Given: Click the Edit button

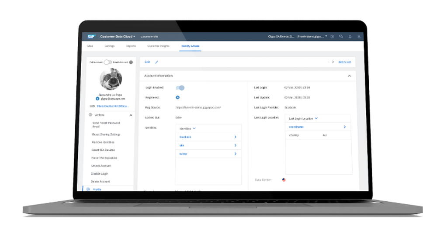Looking at the screenshot, I should point(147,62).
